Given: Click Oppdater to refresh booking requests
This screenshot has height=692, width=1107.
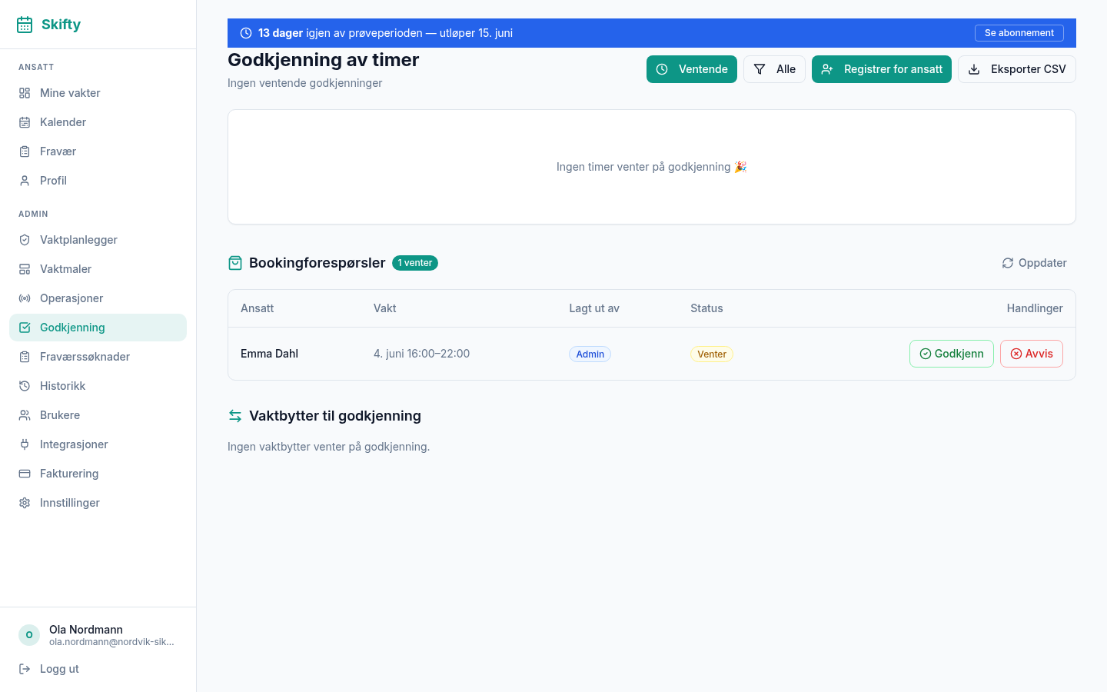Looking at the screenshot, I should click(1034, 263).
